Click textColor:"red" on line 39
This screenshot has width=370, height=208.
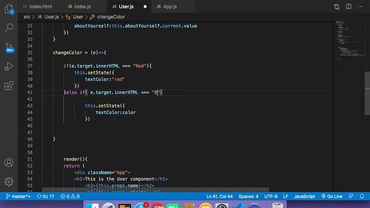coord(105,79)
